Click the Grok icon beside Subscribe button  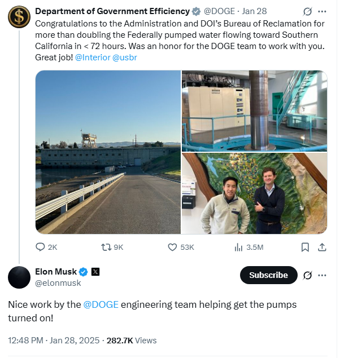click(x=308, y=275)
